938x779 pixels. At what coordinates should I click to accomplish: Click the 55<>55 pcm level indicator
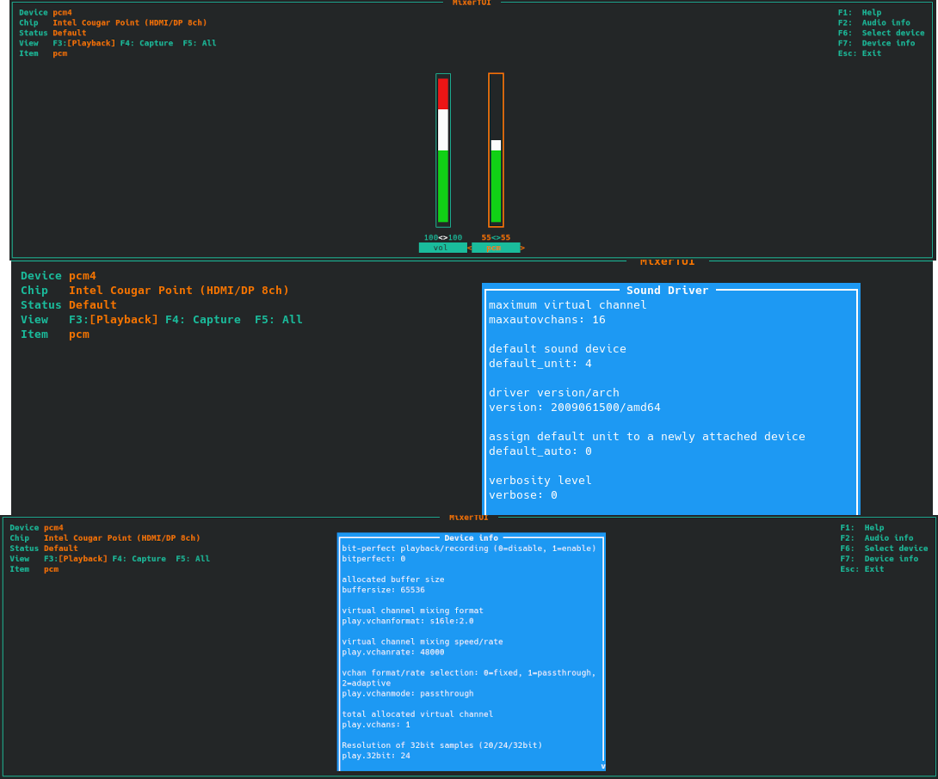pos(496,237)
